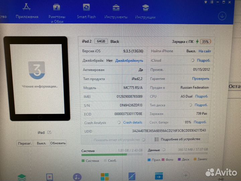Image resolution: width=241 pixels, height=181 pixels.
Task: Click the Данные tab label above storage bar
Action: (x=154, y=150)
